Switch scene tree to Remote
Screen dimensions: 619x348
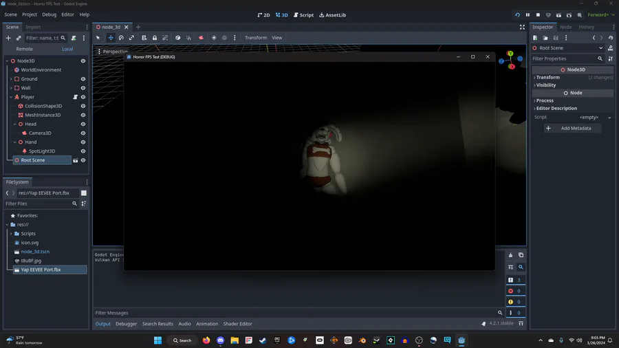click(25, 49)
